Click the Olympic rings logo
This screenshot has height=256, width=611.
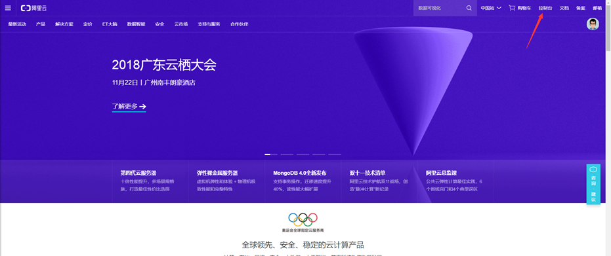[x=303, y=219]
